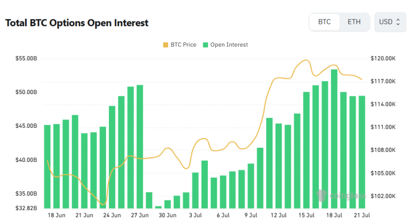Select the shortest bar near 29 Jun

[158, 208]
